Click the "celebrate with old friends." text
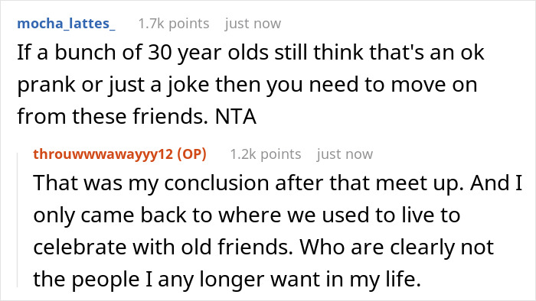Viewport: 536px width, 301px height. point(163,248)
